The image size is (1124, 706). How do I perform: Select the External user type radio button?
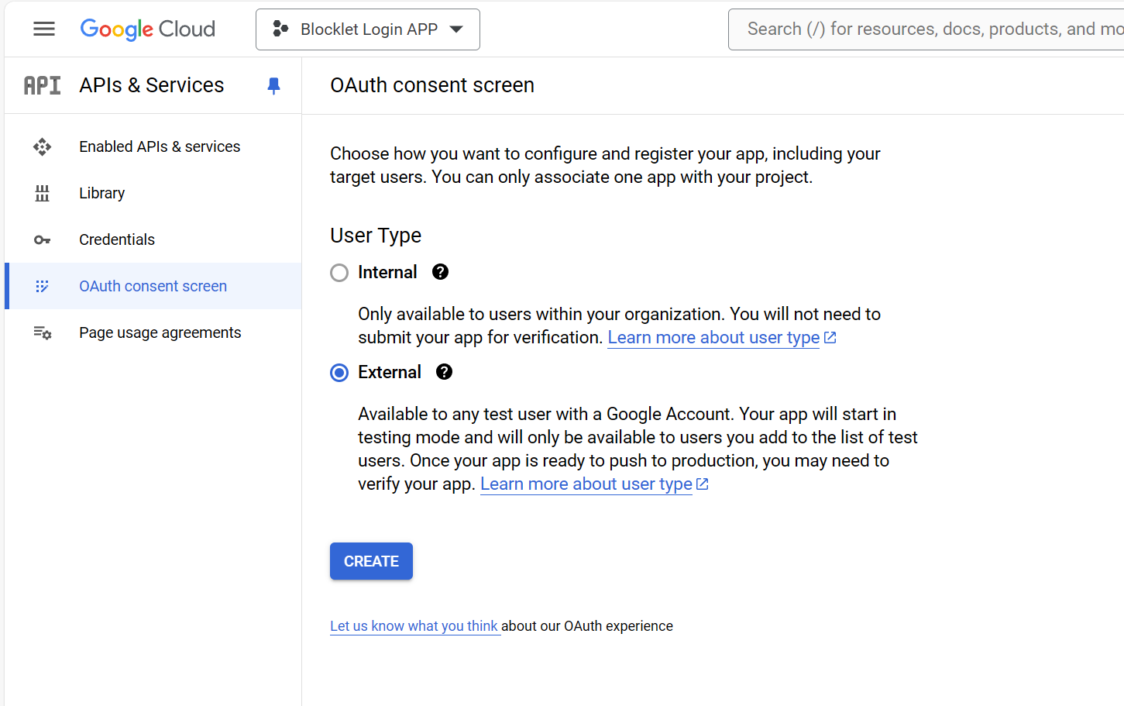[x=339, y=373]
